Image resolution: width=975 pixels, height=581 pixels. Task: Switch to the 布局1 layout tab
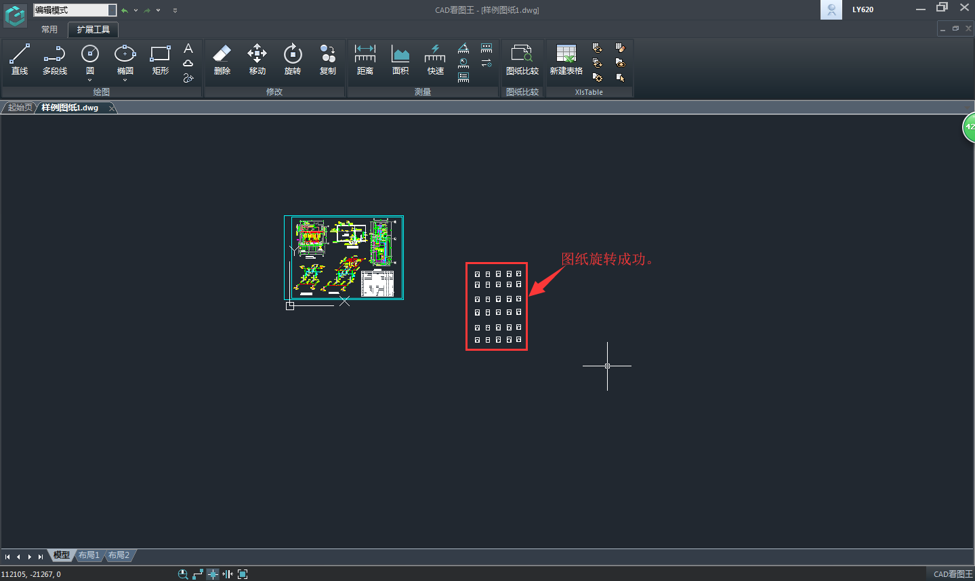[89, 555]
